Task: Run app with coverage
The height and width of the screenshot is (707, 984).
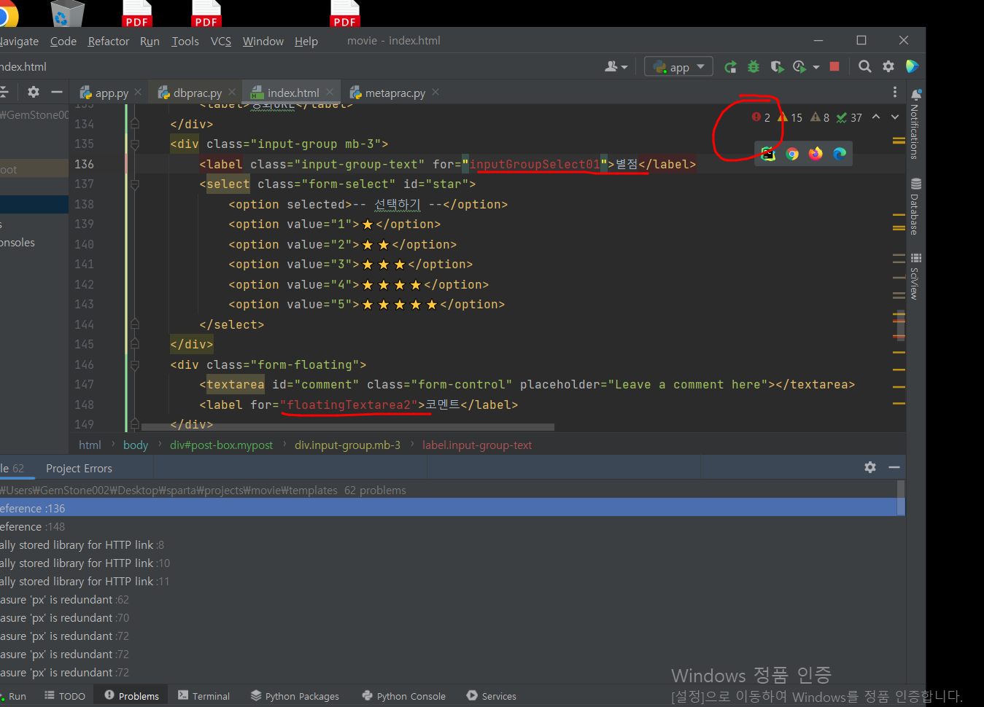Action: (x=777, y=67)
